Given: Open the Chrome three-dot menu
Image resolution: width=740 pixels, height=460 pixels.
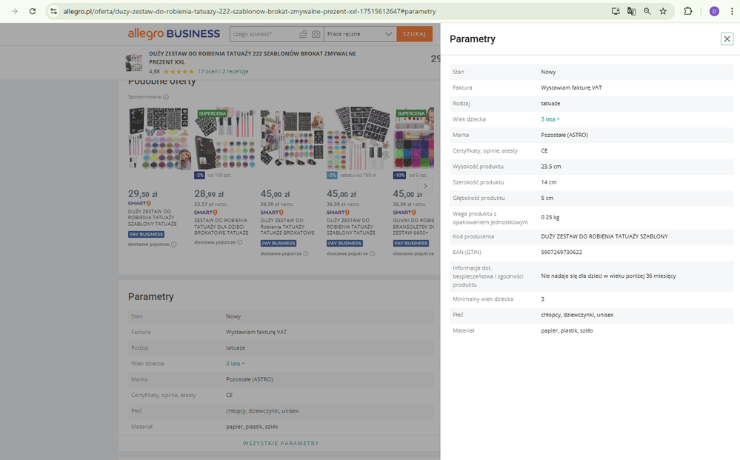Looking at the screenshot, I should coord(732,12).
